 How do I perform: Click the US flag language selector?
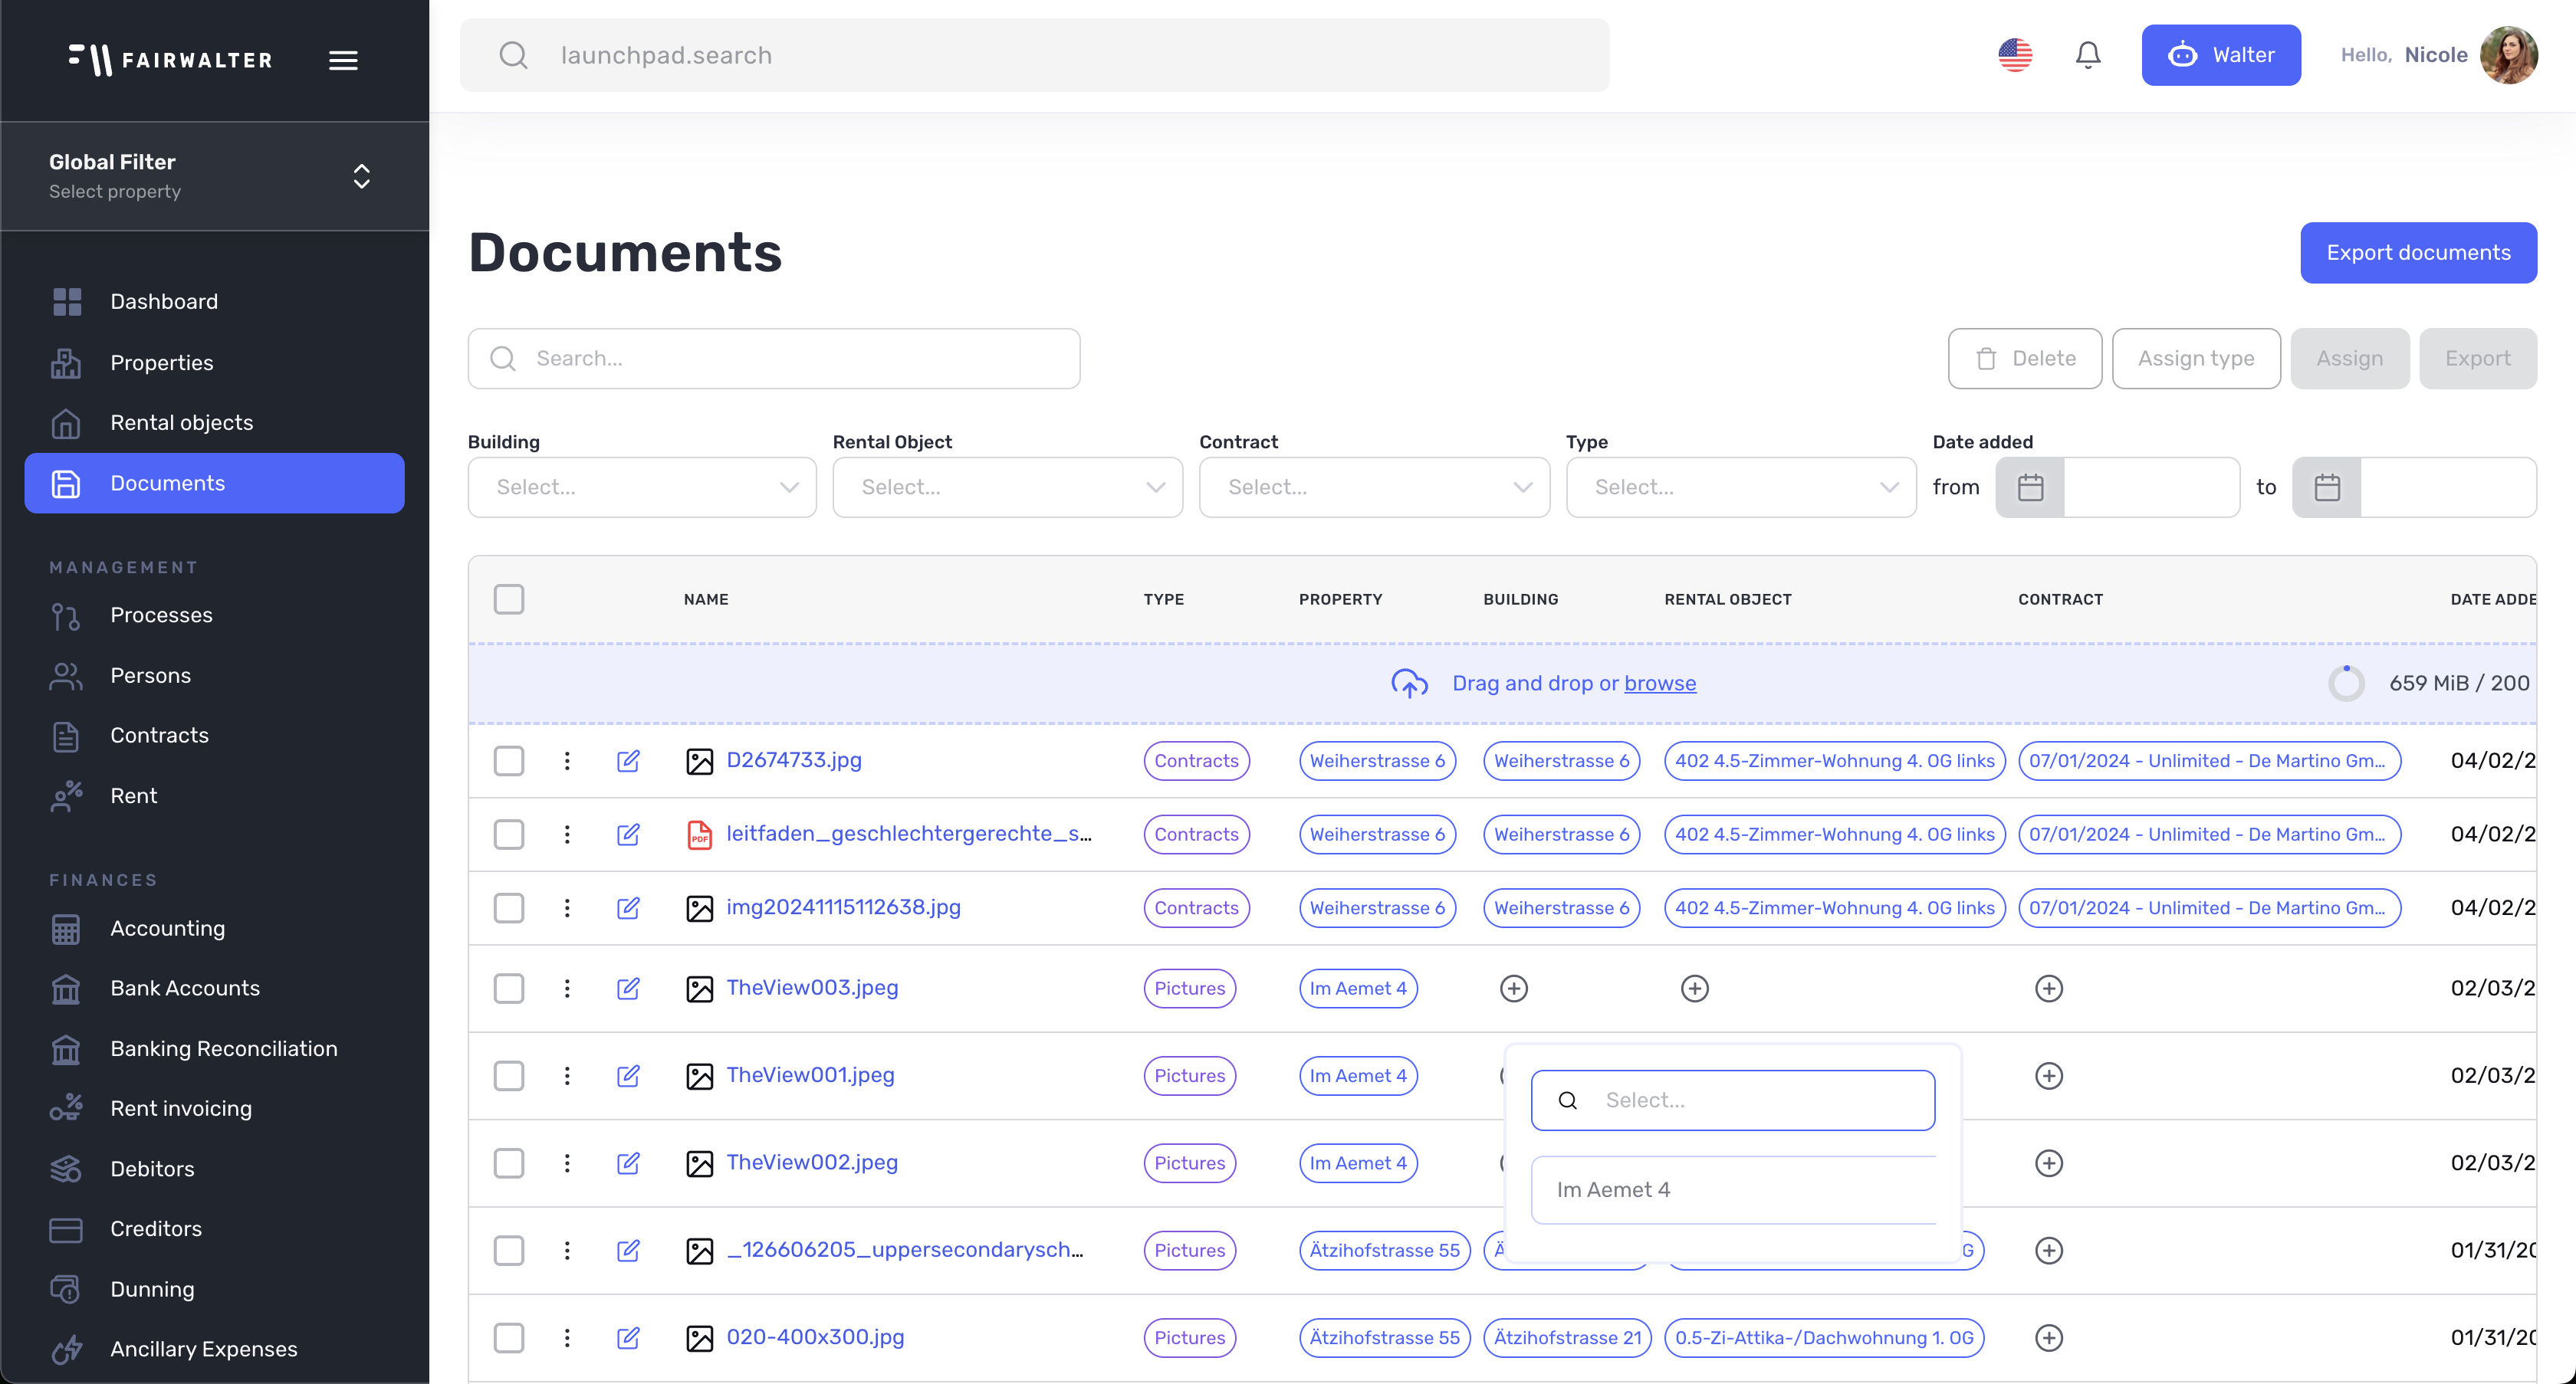coord(2015,55)
